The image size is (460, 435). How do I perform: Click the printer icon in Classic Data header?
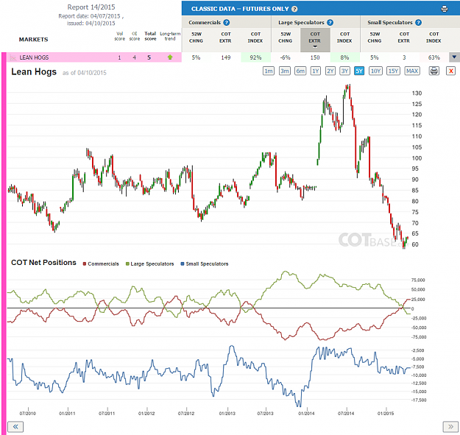(445, 9)
